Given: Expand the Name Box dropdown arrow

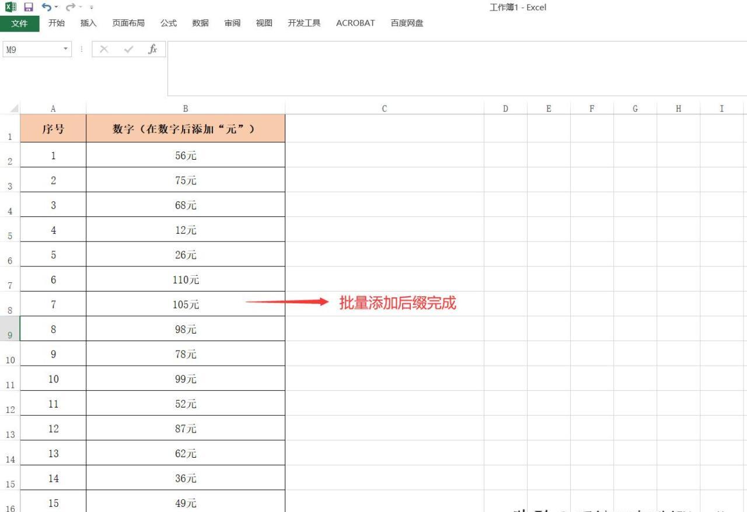Looking at the screenshot, I should tap(66, 50).
